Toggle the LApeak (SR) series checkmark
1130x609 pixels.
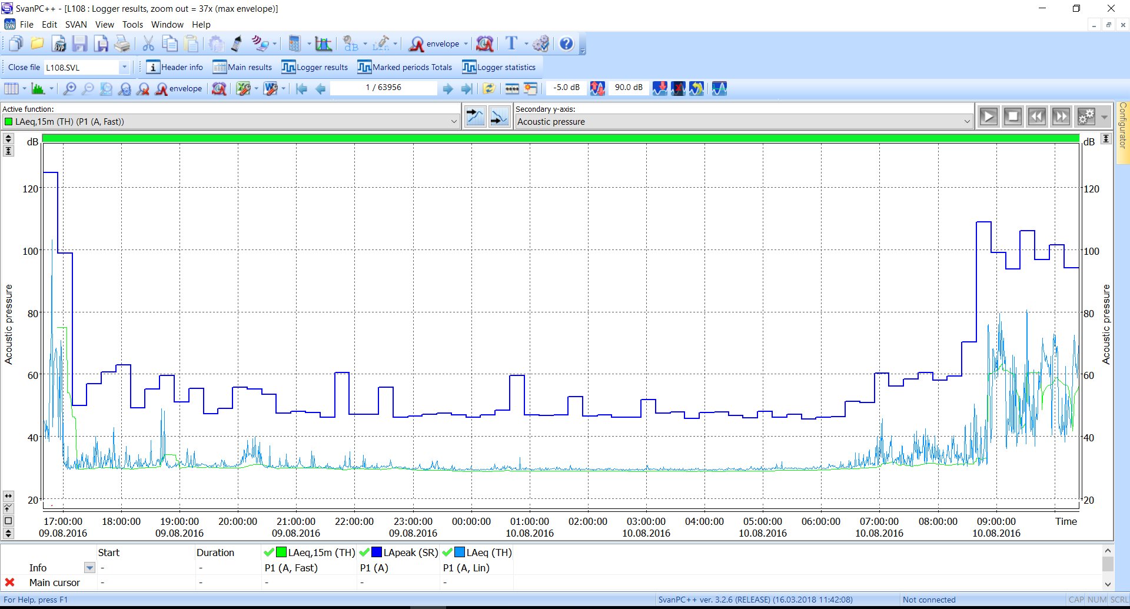click(x=364, y=553)
